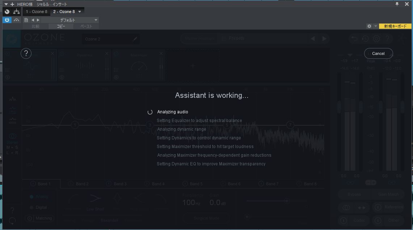Viewport: 413px width, 230px height.
Task: Enable the Dither power toggle
Action: point(378,220)
